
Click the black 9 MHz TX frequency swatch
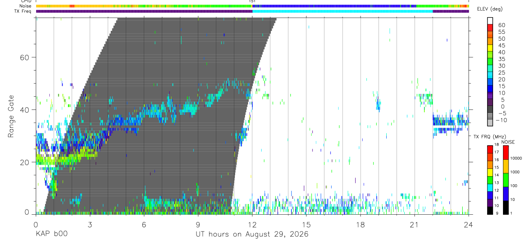tap(490, 210)
